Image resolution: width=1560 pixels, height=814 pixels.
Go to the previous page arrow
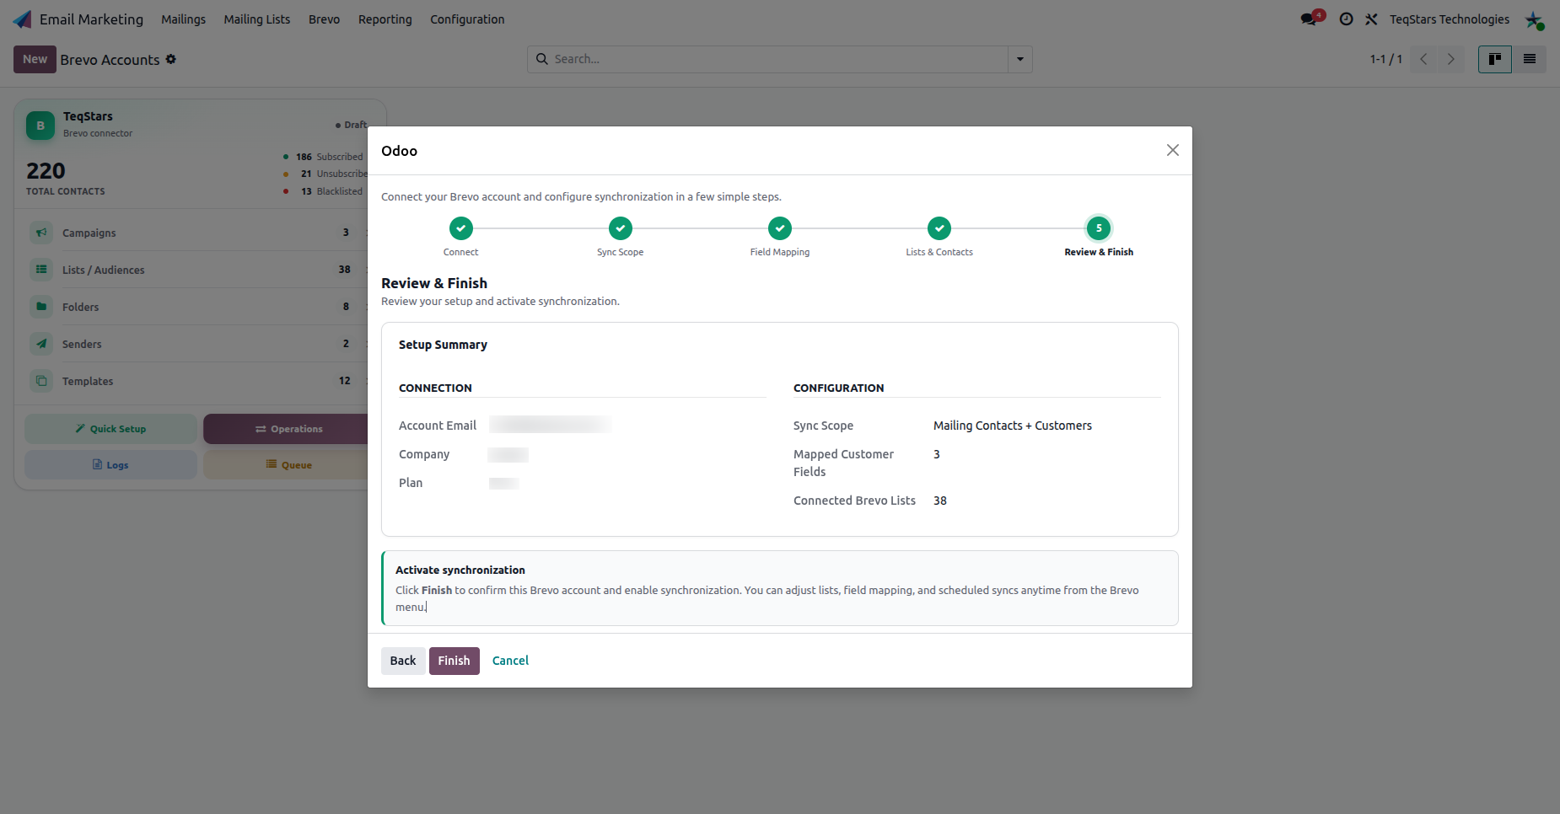pos(1423,59)
